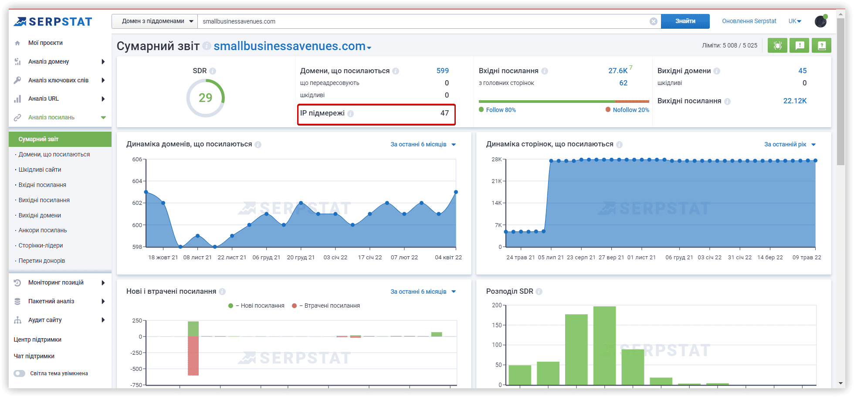Click the green help question button
The image size is (854, 397).
[822, 45]
